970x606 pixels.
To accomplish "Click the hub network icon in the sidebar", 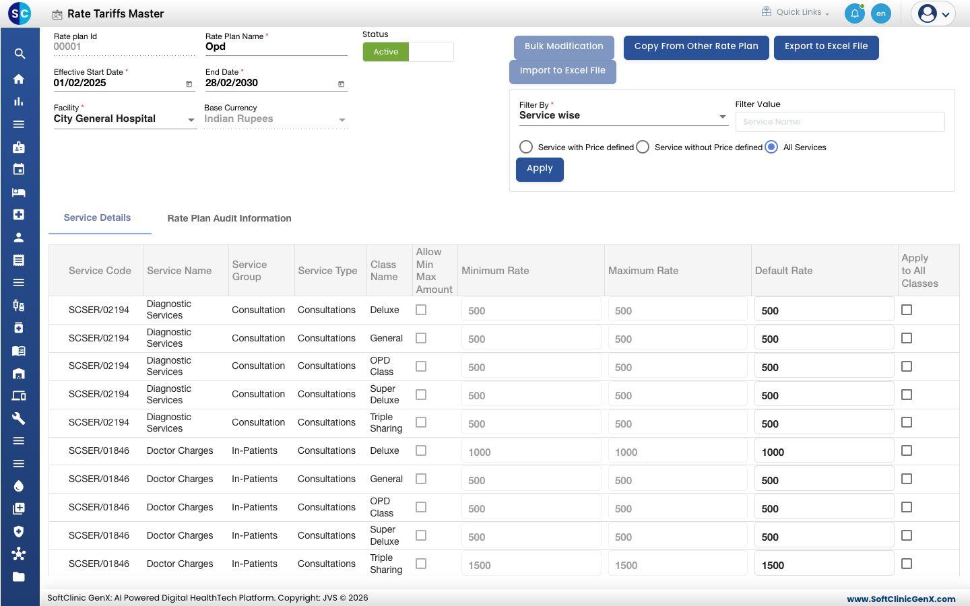I will (19, 553).
